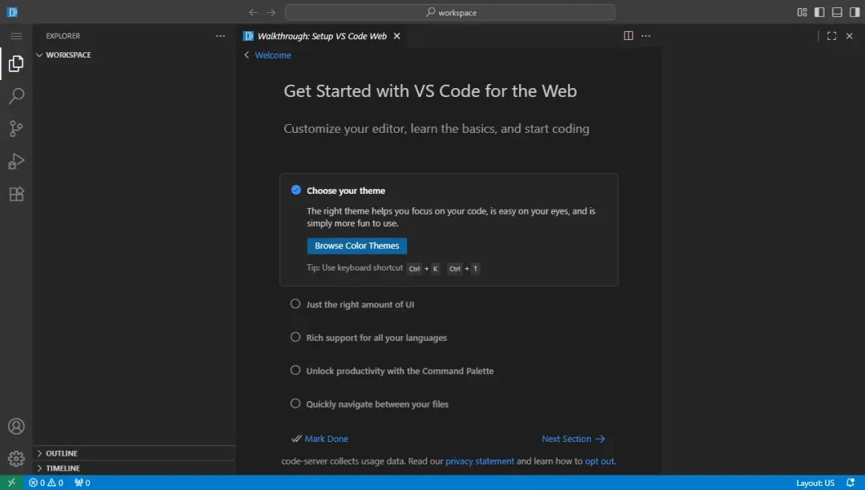The image size is (865, 490).
Task: Open the Manage gear settings icon
Action: [16, 459]
